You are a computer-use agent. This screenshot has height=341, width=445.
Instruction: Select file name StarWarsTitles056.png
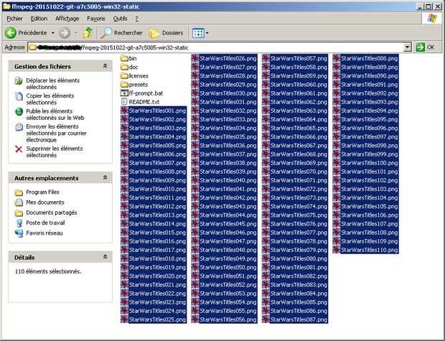228,319
